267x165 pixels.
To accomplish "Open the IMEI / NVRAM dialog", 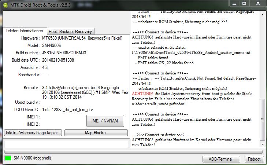I will 105,121.
